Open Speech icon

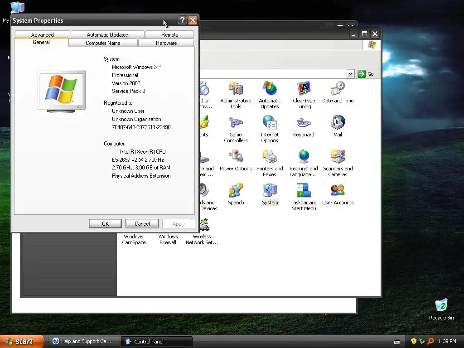(236, 194)
